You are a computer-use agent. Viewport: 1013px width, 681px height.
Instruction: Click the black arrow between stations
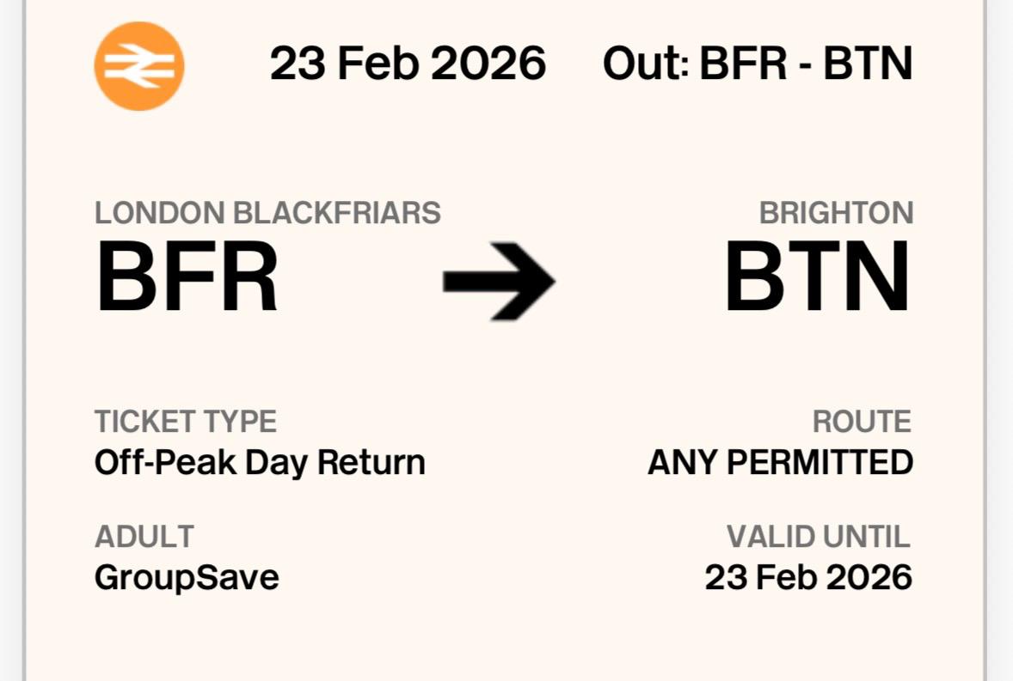coord(499,281)
